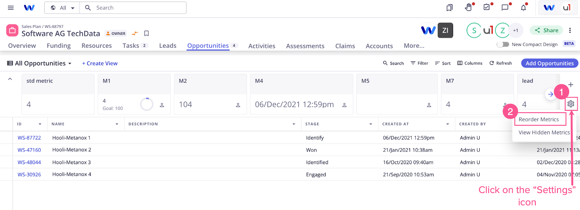Open the Created At column dropdown arrow

pos(448,124)
